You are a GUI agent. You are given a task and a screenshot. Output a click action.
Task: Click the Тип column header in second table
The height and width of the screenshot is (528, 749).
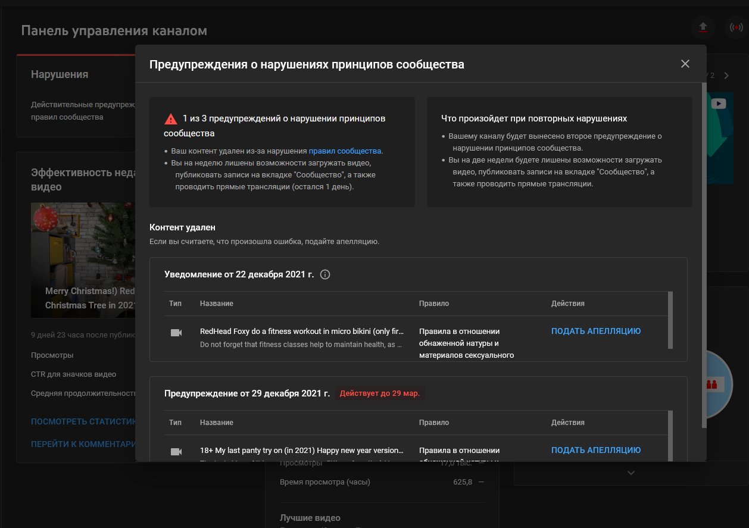click(x=175, y=423)
